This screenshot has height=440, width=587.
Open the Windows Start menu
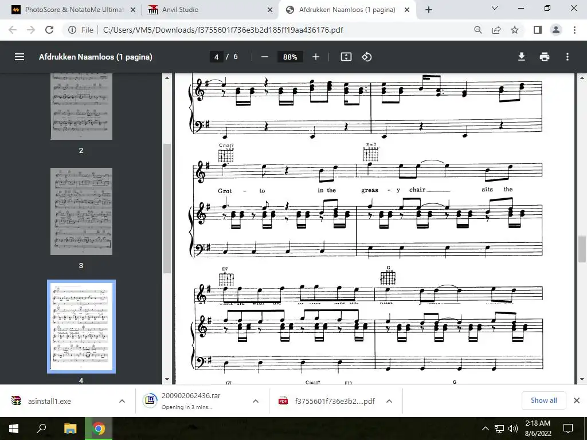pos(14,429)
